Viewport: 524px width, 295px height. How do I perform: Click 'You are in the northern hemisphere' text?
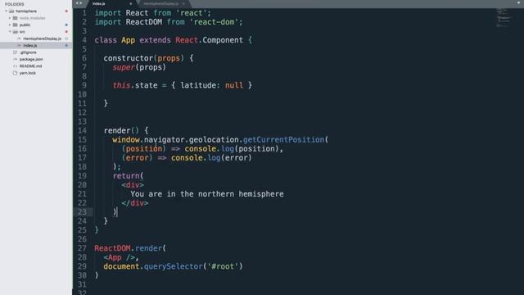pyautogui.click(x=207, y=194)
